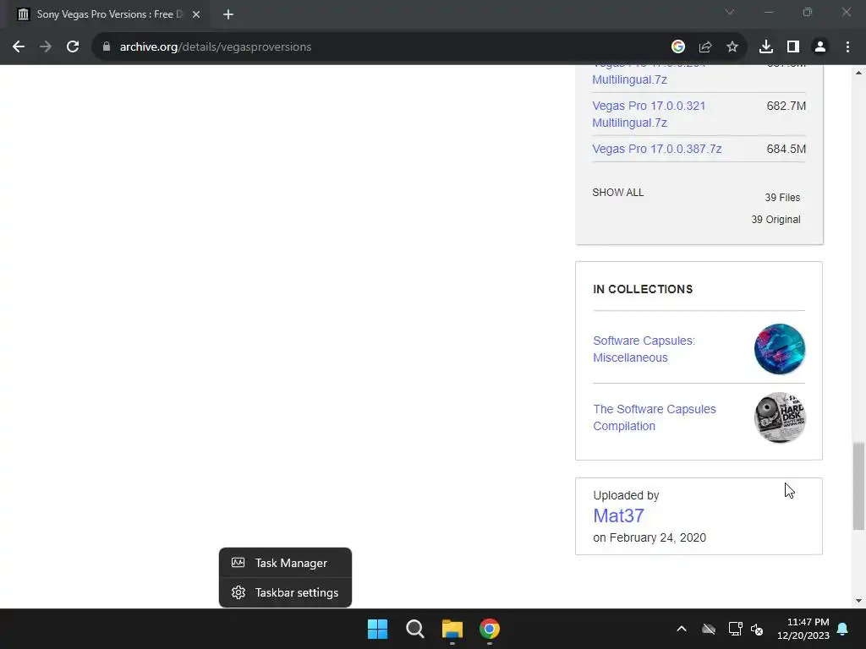Click SHOW ALL files link

pos(618,193)
